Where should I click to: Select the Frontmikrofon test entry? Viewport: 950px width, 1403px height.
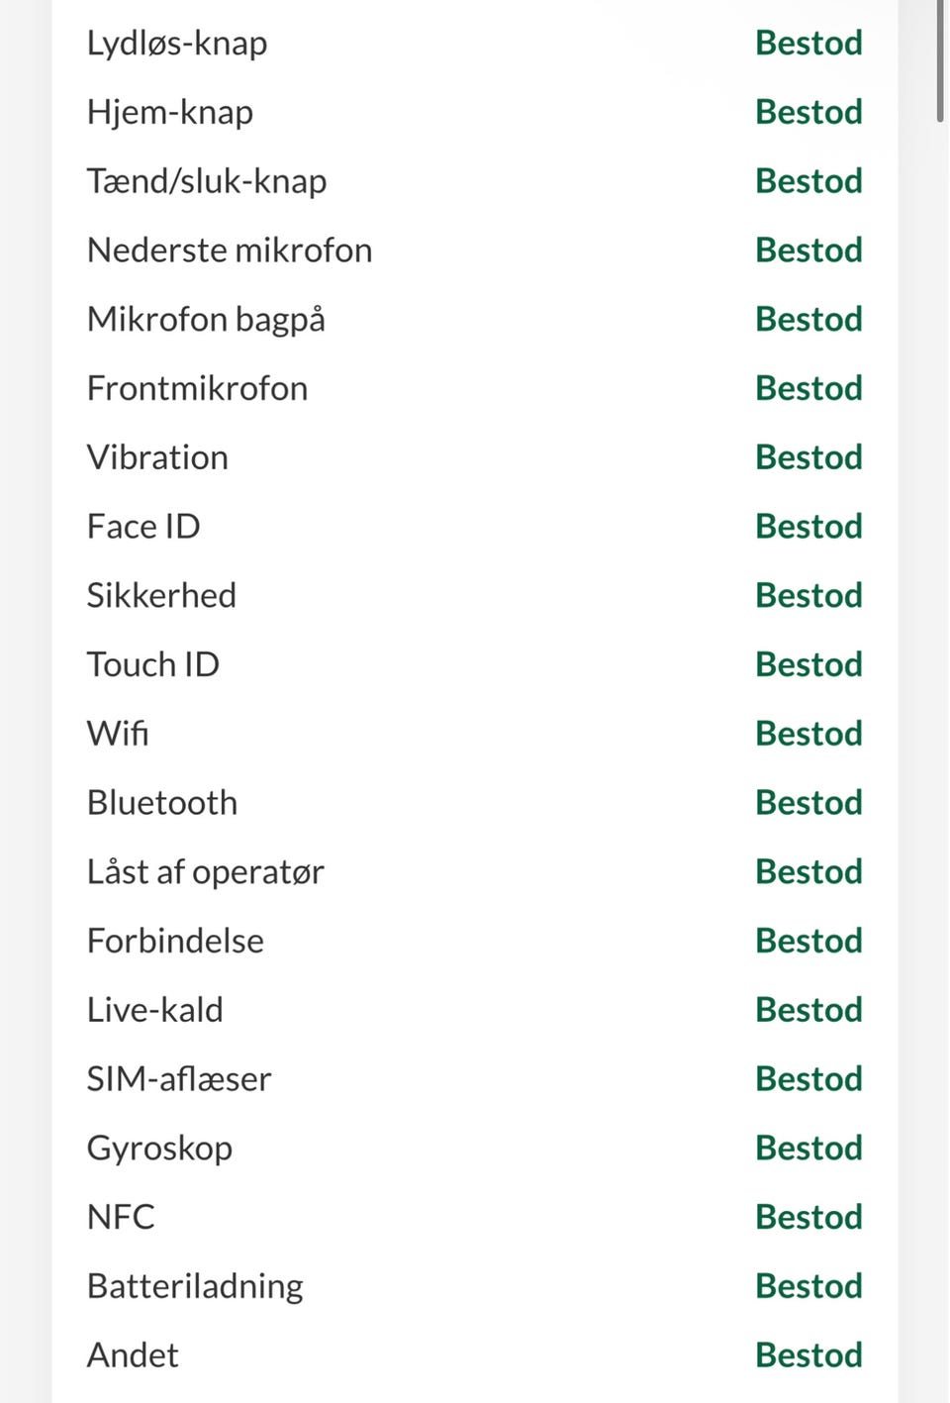[x=198, y=388]
